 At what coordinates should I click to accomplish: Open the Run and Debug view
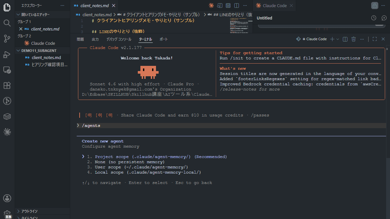coord(7,54)
